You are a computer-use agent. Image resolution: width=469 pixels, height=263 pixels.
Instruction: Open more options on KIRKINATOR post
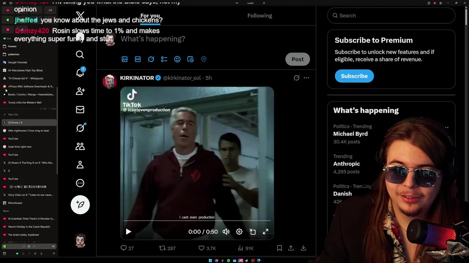(306, 78)
